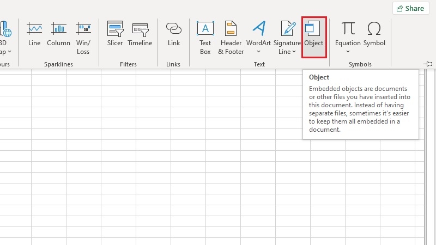Screen dimensions: 436x245
Task: Click the WordArt letter A icon
Action: coord(259,28)
